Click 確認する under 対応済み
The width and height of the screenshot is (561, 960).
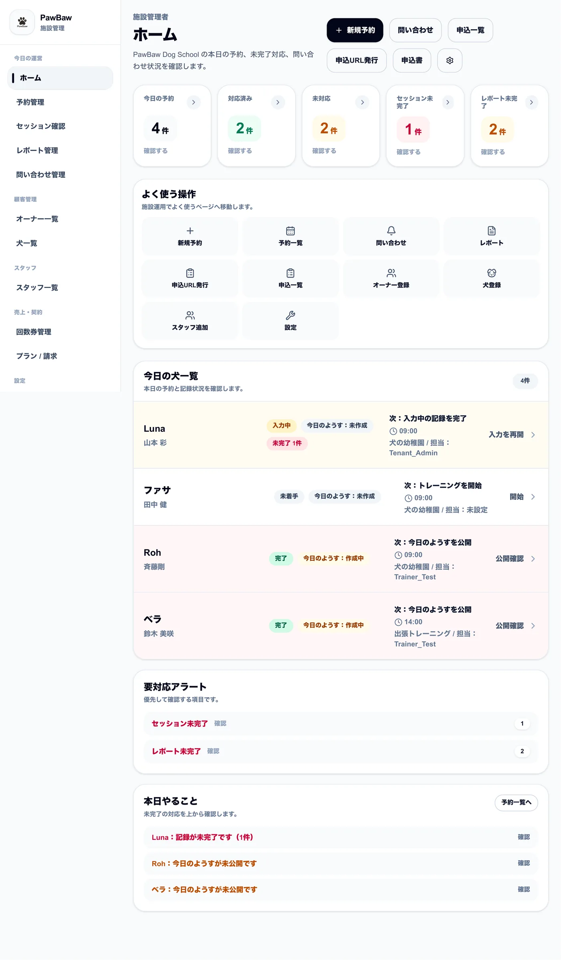point(240,151)
